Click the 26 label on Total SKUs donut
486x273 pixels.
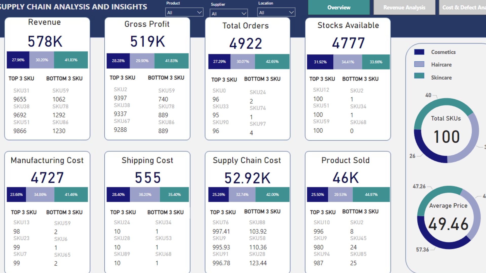tap(412, 156)
